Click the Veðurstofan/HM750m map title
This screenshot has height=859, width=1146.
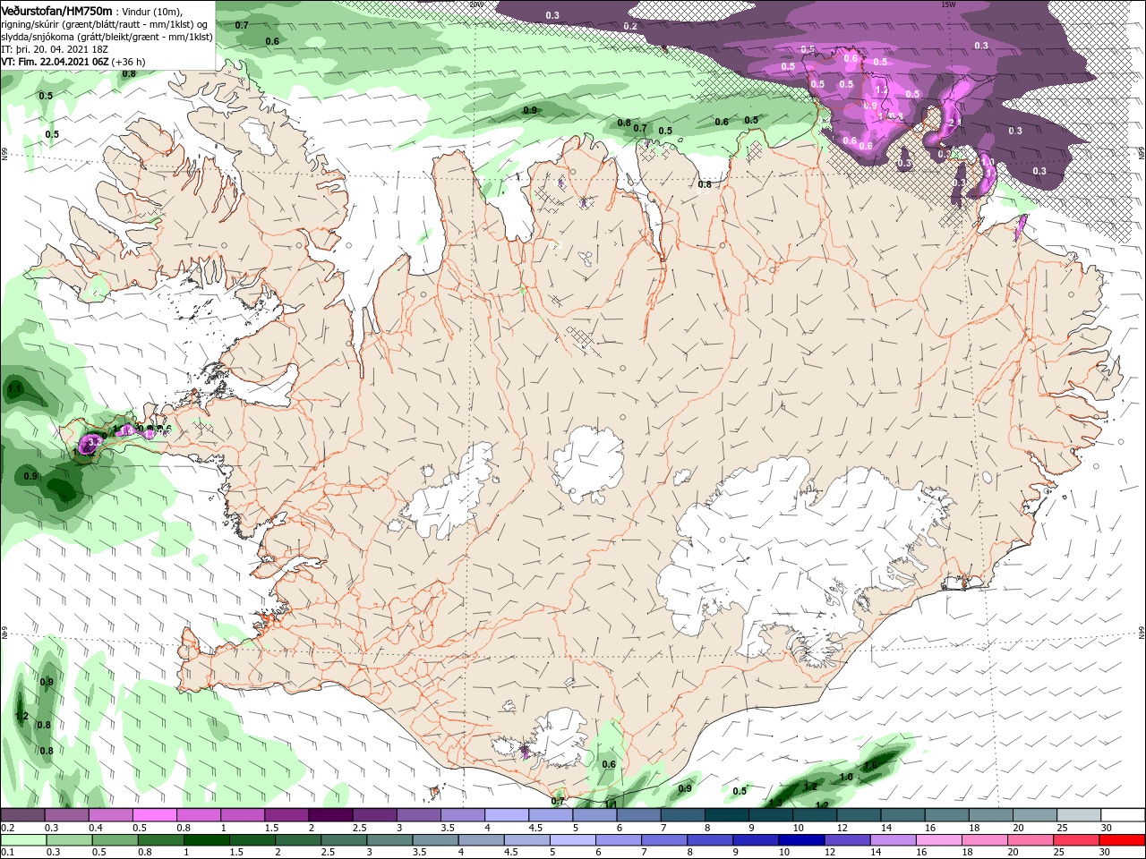pyautogui.click(x=57, y=10)
